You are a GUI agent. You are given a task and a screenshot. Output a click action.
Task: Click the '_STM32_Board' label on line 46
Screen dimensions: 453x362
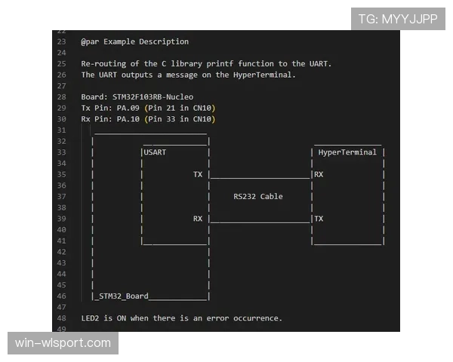(122, 296)
